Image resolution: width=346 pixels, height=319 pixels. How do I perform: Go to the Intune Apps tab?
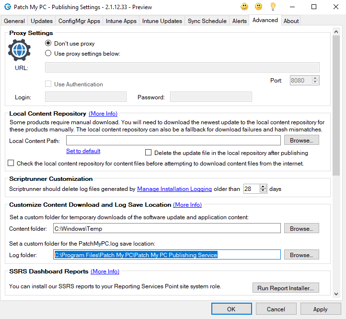[121, 21]
